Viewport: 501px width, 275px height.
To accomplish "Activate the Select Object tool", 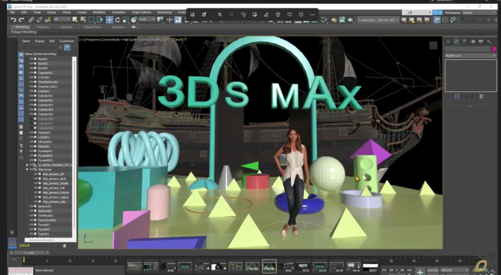I will (x=75, y=20).
